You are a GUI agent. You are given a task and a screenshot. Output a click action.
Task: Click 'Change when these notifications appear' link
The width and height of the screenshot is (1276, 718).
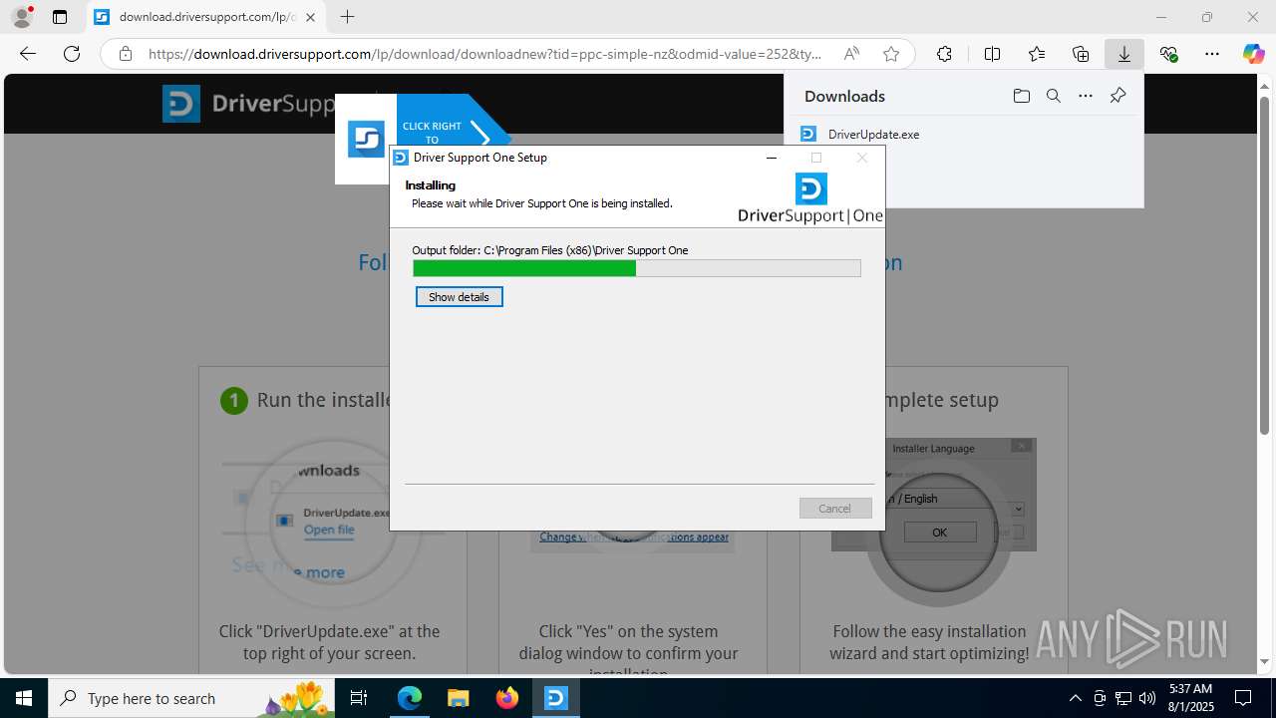(634, 537)
